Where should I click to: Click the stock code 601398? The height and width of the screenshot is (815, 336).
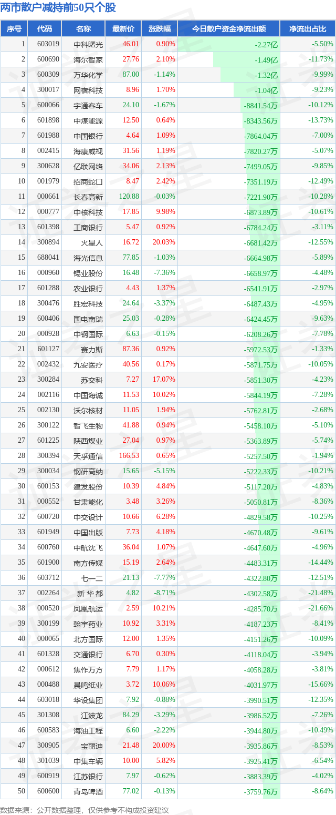(x=48, y=227)
